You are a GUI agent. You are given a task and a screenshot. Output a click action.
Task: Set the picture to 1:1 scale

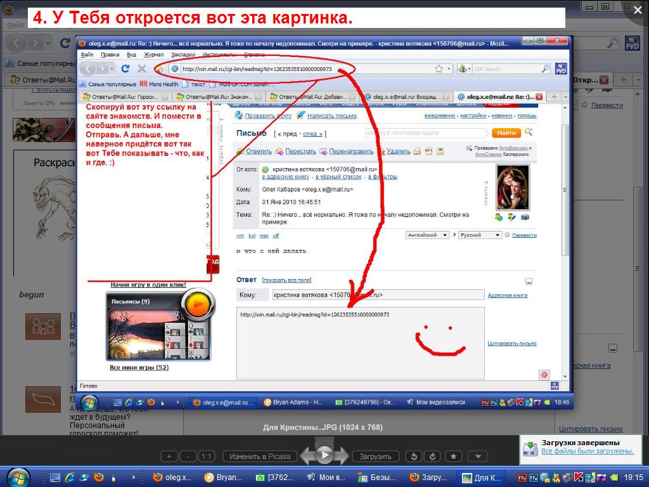[207, 457]
